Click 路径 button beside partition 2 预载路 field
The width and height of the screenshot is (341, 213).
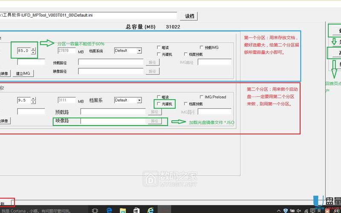155,112
